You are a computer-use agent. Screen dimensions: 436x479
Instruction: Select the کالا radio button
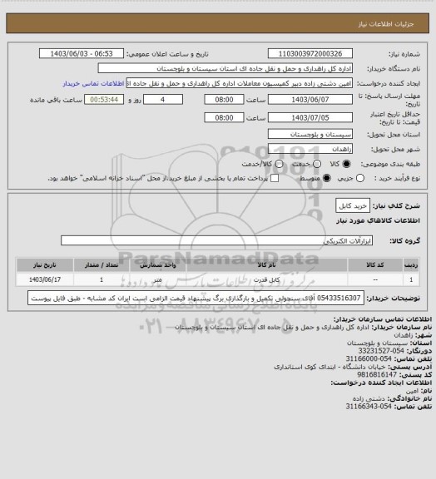click(346, 164)
